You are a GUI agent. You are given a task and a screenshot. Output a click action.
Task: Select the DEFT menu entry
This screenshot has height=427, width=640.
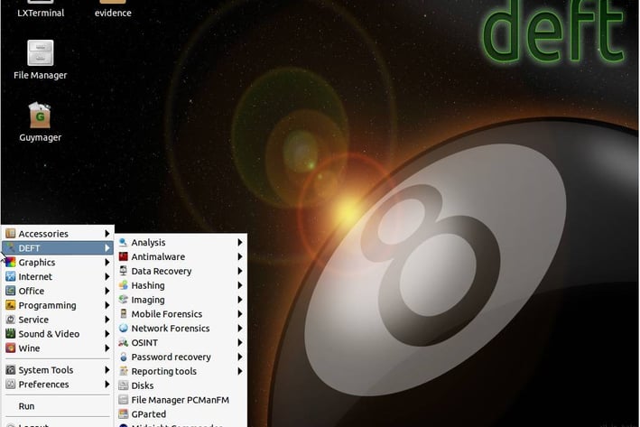click(x=58, y=247)
